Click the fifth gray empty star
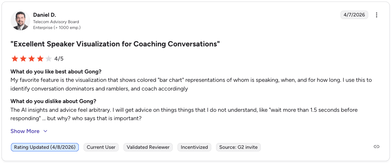 [x=48, y=59]
